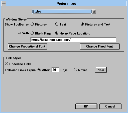Set followed links to Never expire

(x=75, y=70)
